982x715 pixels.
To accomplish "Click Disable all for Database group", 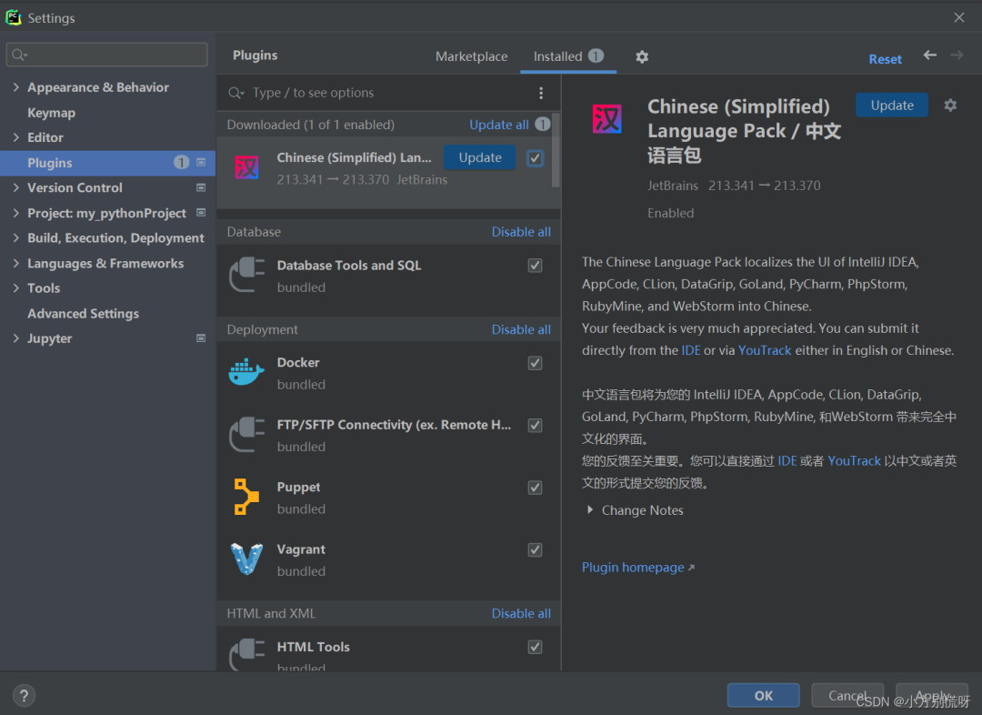I will pyautogui.click(x=521, y=232).
